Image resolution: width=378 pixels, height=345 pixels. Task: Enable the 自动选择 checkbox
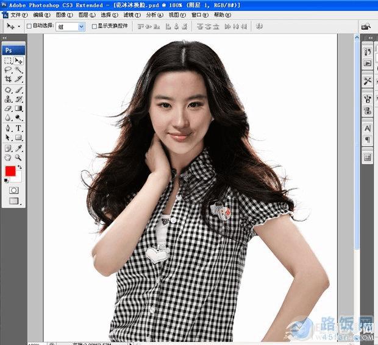[29, 26]
